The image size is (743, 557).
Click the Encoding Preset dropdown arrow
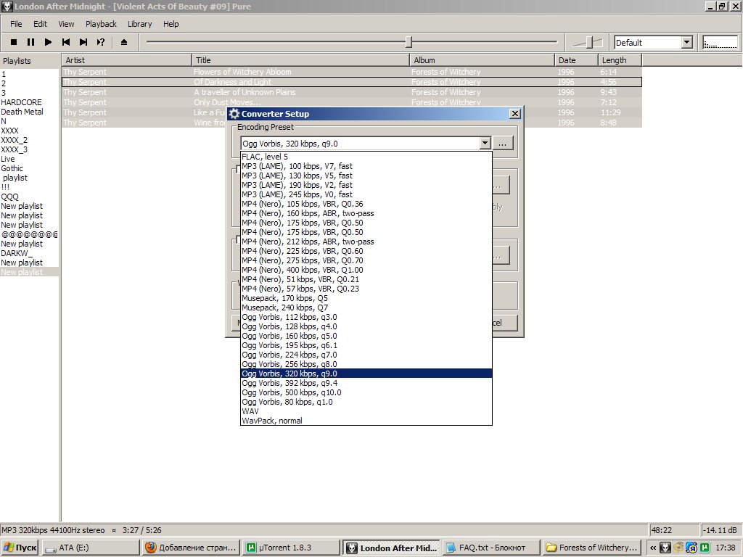point(485,143)
